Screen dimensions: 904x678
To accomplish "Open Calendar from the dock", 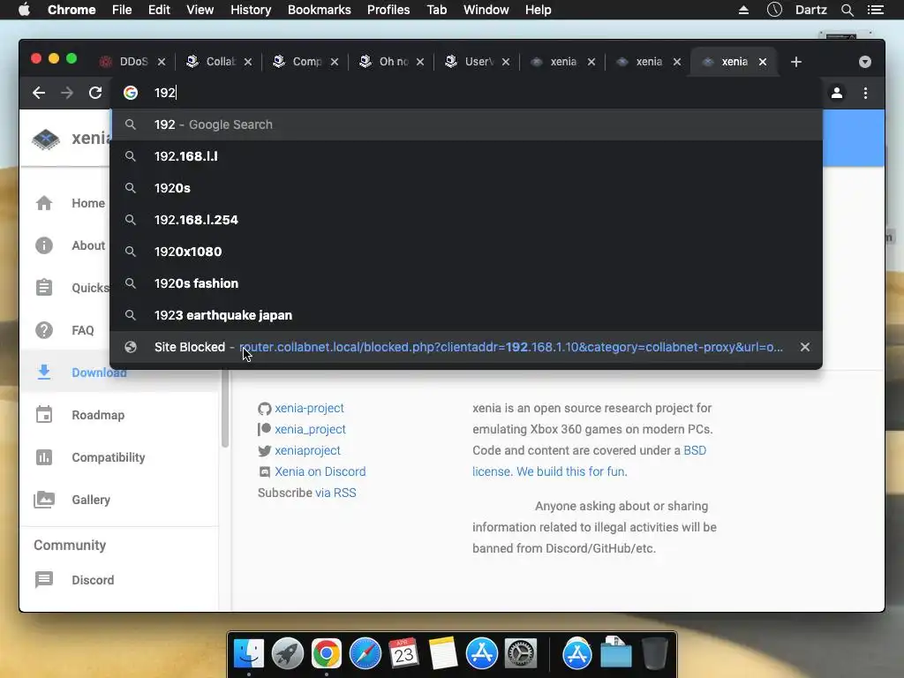I will tap(403, 654).
